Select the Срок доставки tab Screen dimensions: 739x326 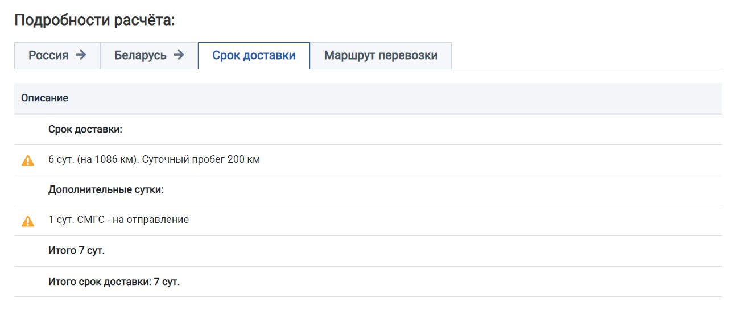point(254,56)
